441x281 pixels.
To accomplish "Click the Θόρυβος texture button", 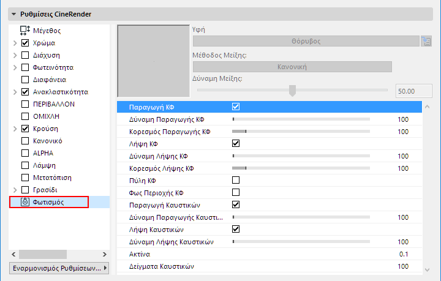I will (x=305, y=42).
